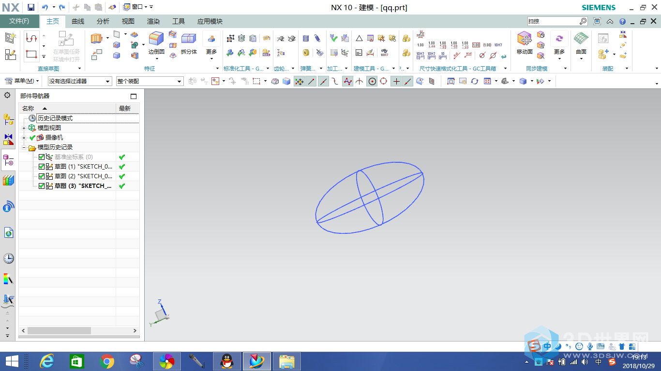This screenshot has width=661, height=371.
Task: Open the 没有选择过滤器 selection filter dropdown
Action: pos(80,81)
